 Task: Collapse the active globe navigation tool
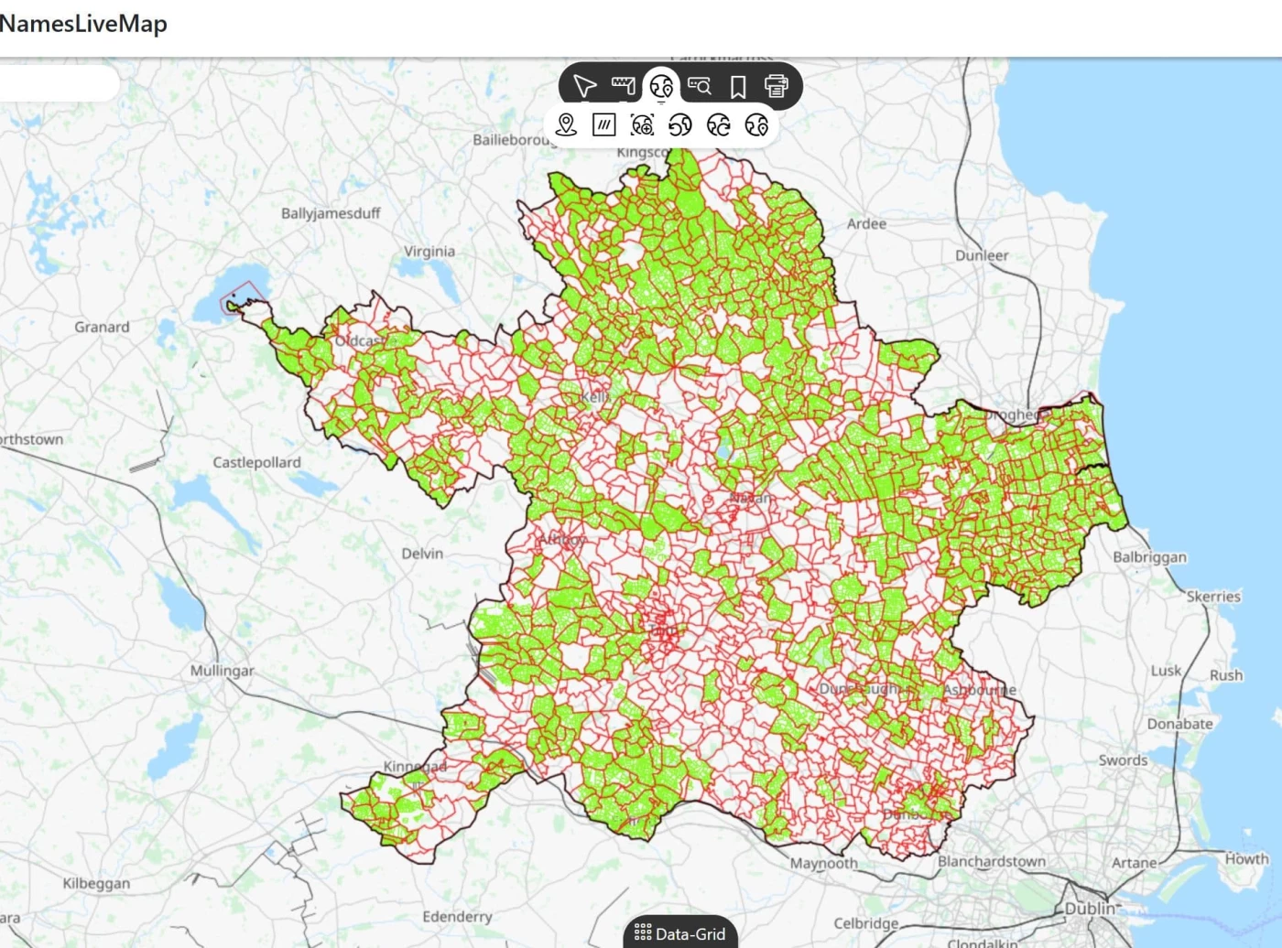[661, 86]
